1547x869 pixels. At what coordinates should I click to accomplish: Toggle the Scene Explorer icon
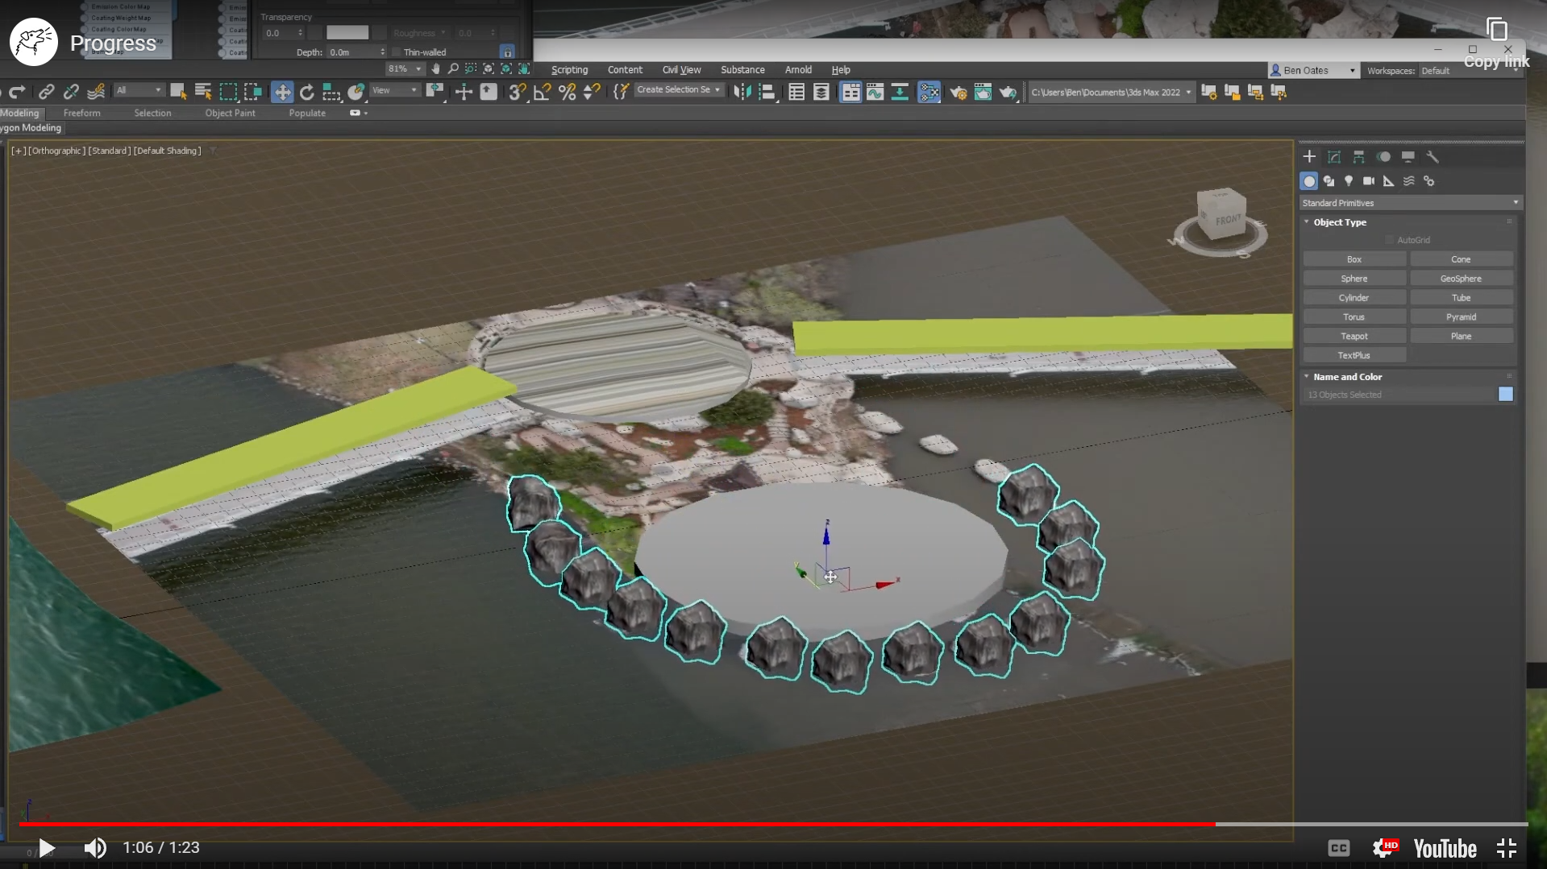(x=796, y=92)
